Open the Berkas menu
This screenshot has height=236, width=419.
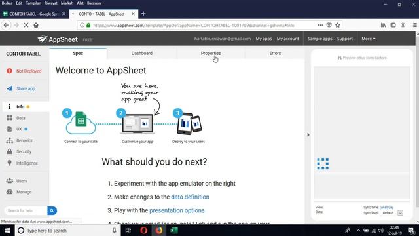point(7,3)
